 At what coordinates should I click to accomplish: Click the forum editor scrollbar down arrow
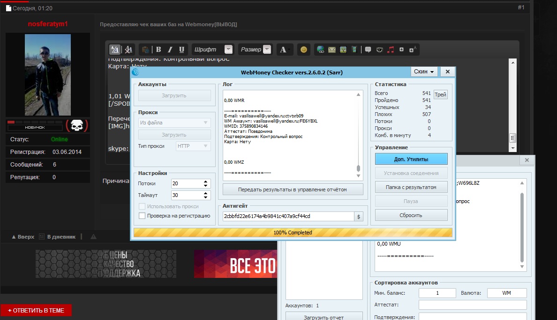pyautogui.click(x=512, y=148)
